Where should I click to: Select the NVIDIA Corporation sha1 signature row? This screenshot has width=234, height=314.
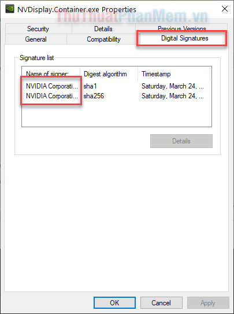point(115,86)
